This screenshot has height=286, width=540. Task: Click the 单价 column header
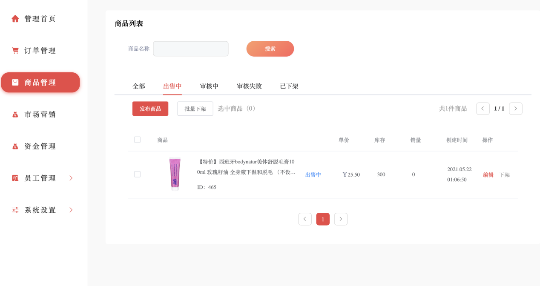click(344, 140)
